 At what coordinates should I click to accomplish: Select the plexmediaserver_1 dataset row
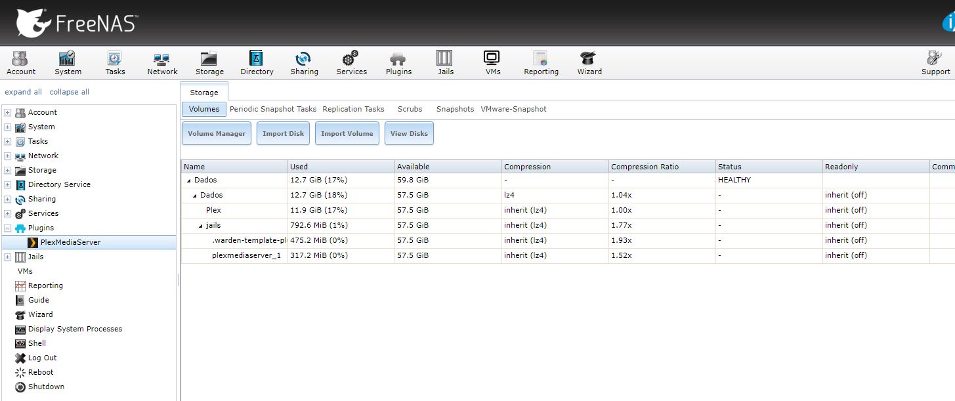coord(568,255)
